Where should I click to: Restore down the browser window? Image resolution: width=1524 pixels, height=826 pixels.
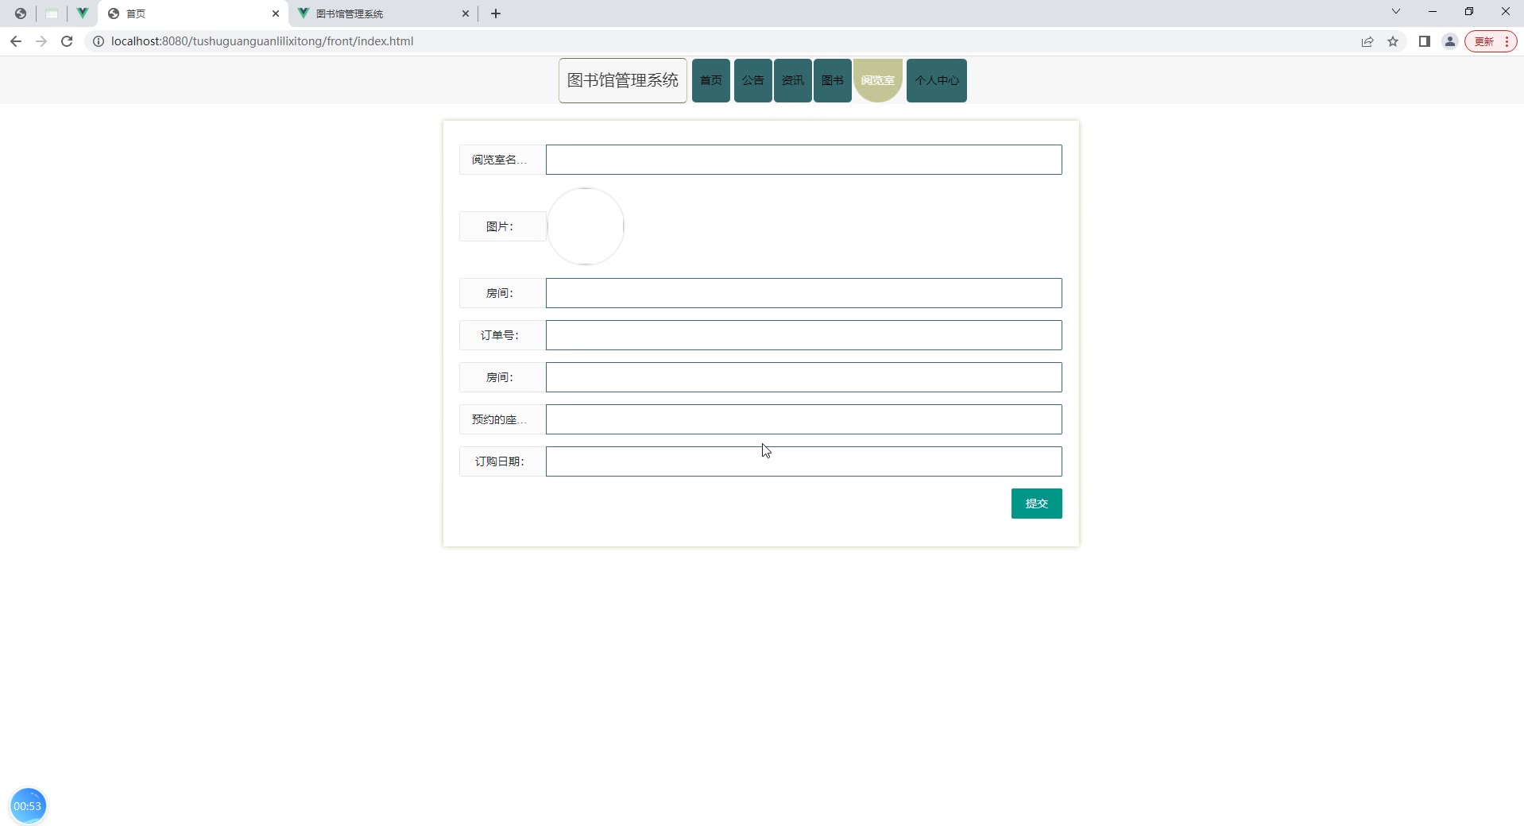click(1469, 11)
